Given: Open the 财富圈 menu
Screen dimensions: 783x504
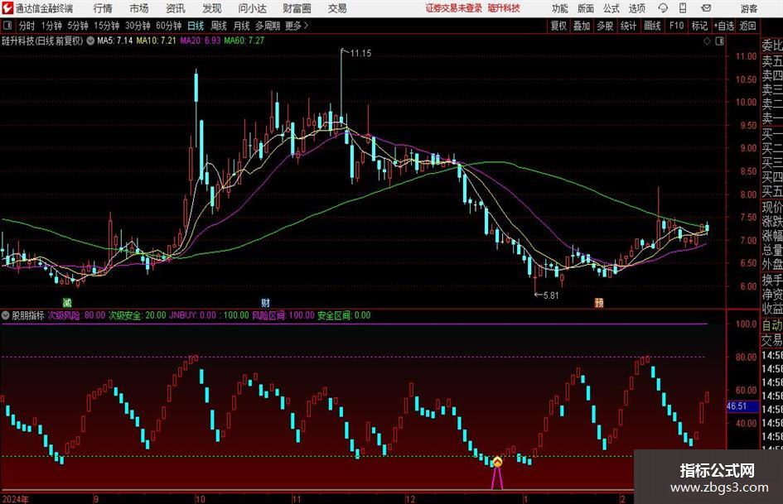Looking at the screenshot, I should [x=297, y=8].
